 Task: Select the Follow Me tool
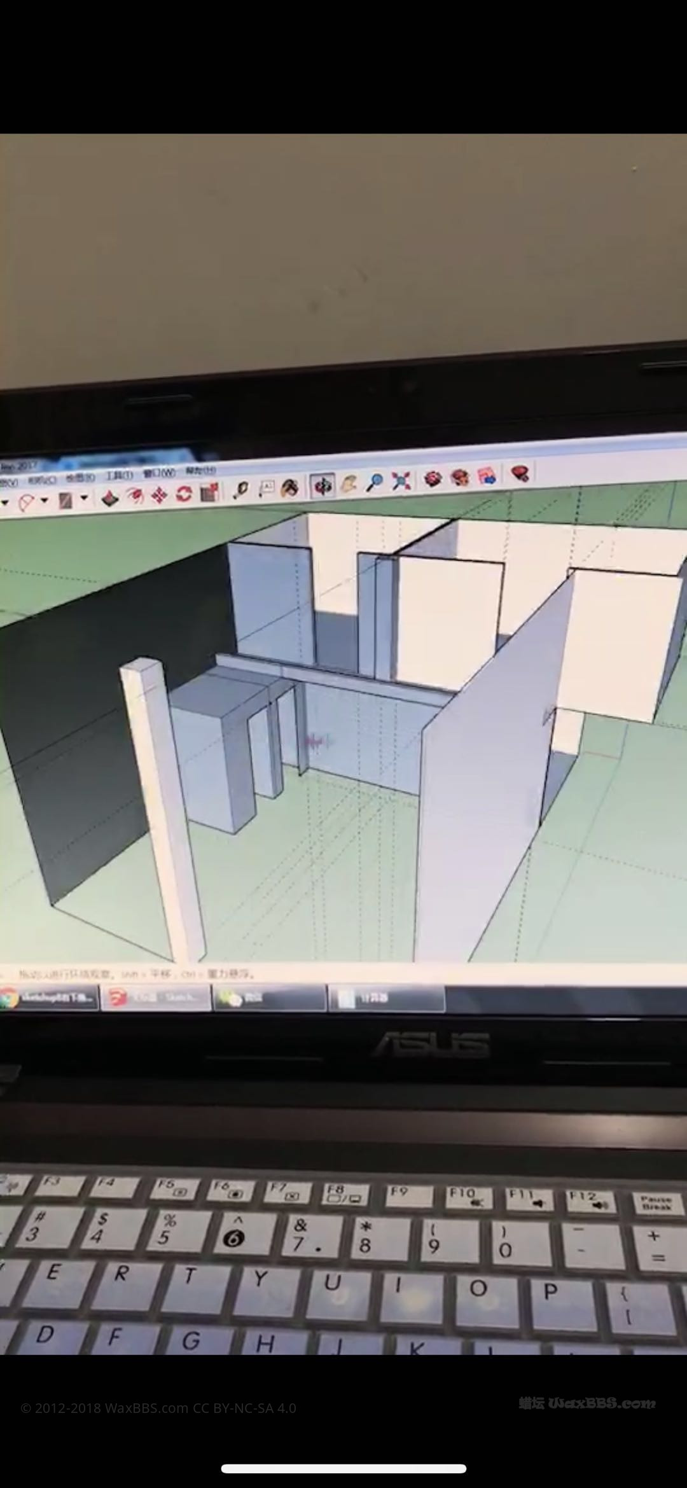pos(134,497)
